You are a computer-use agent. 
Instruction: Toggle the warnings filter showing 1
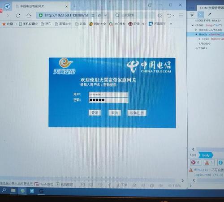coord(209,163)
